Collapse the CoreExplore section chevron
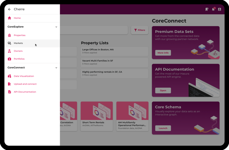 56,27
